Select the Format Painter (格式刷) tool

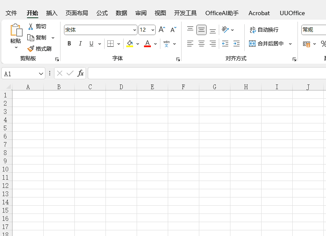tap(39, 49)
